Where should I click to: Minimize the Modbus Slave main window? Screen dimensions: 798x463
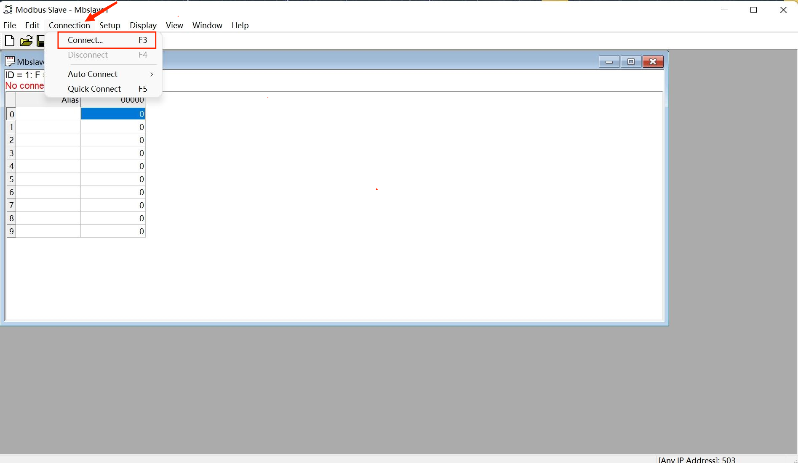[x=725, y=10]
